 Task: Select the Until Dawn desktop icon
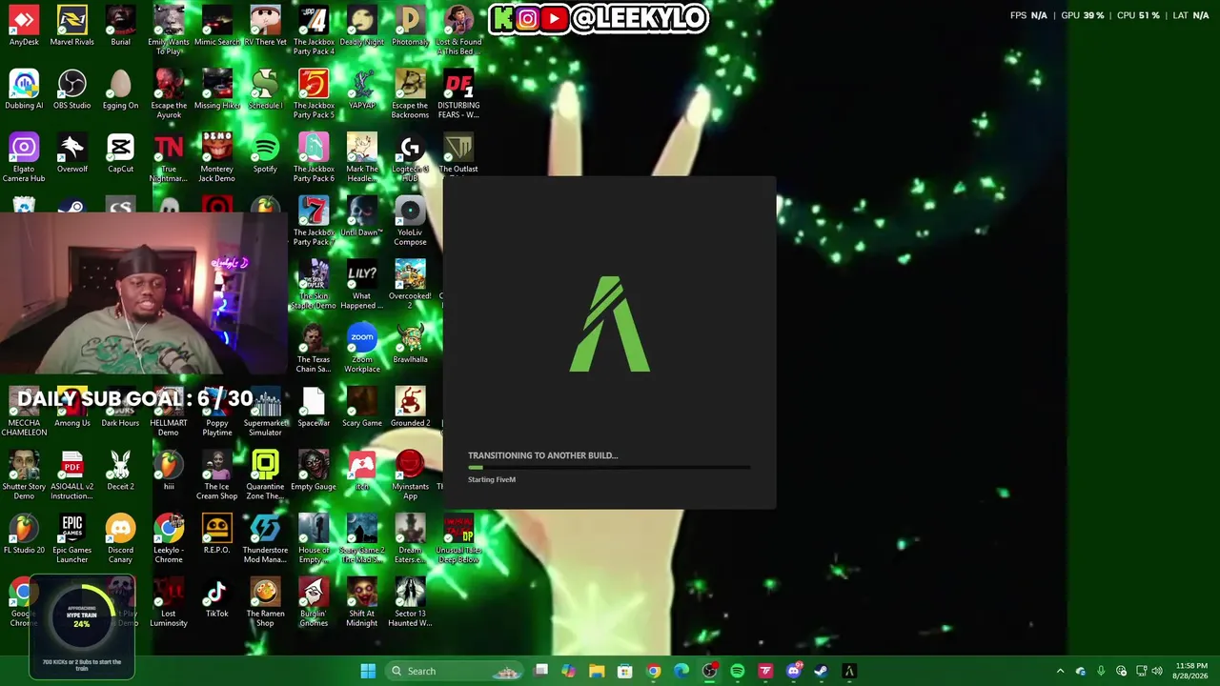(362, 216)
